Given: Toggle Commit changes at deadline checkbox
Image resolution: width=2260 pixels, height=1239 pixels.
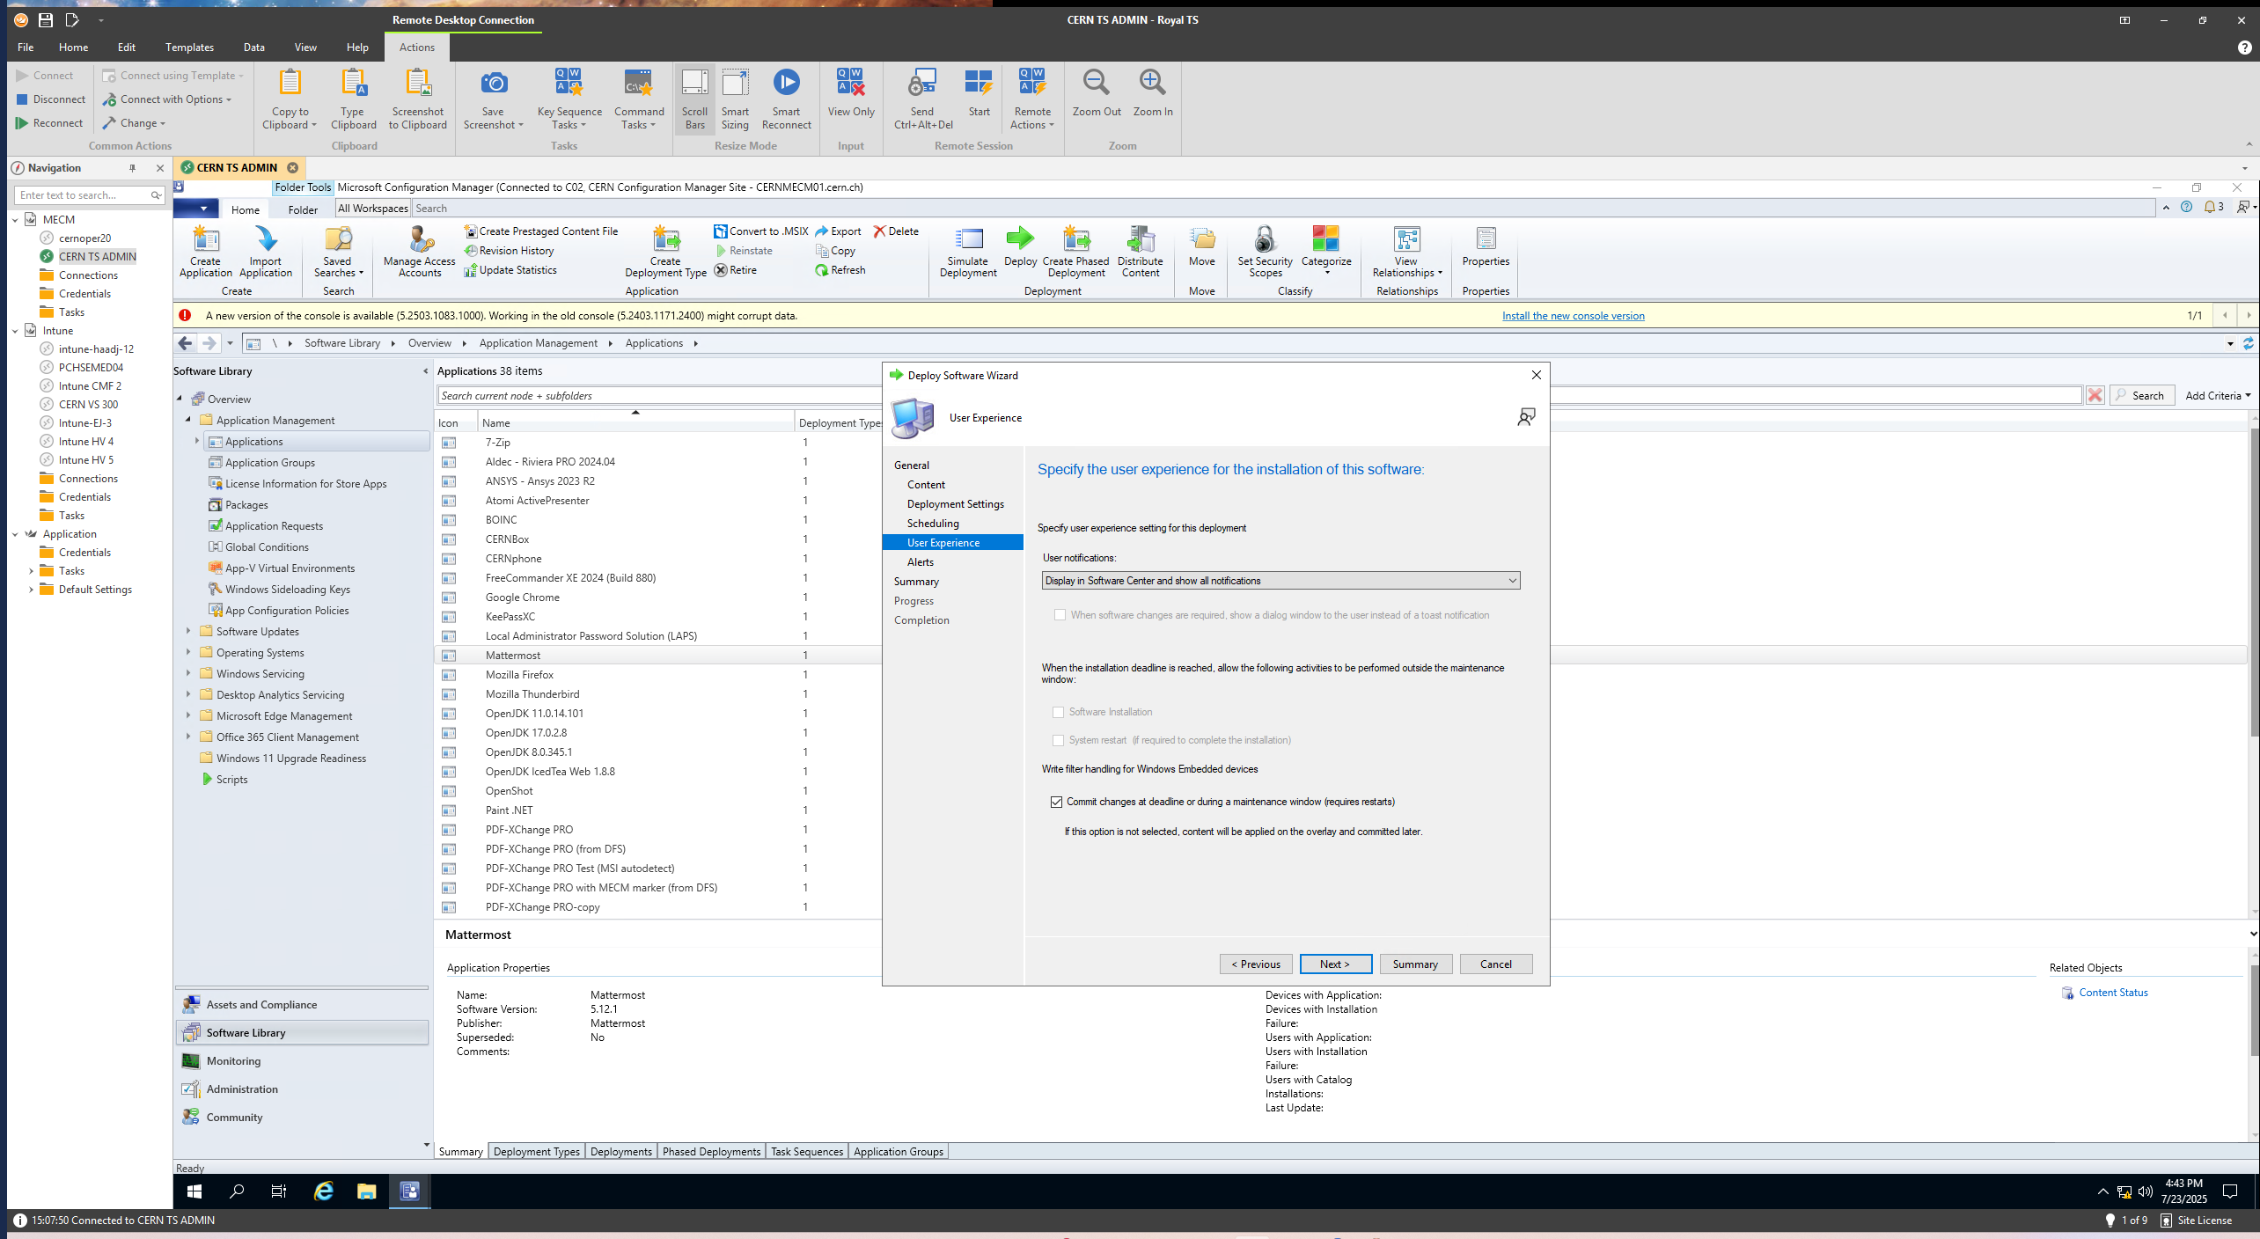Looking at the screenshot, I should [1056, 802].
